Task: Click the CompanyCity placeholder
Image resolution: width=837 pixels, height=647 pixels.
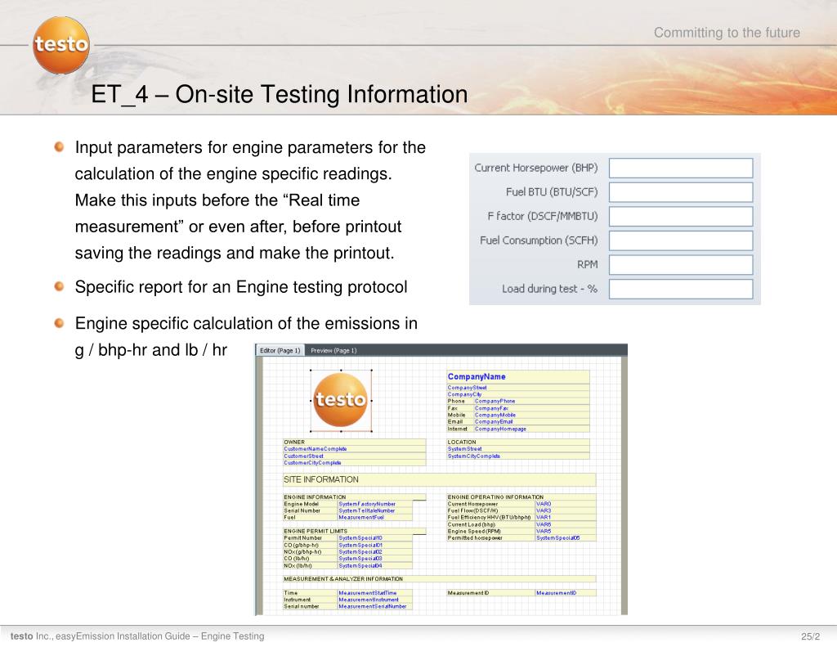Action: [517, 394]
